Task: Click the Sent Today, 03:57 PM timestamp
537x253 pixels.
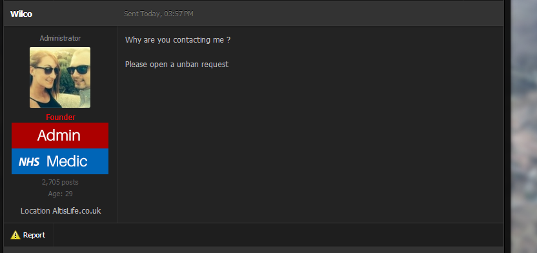Action: coord(159,14)
